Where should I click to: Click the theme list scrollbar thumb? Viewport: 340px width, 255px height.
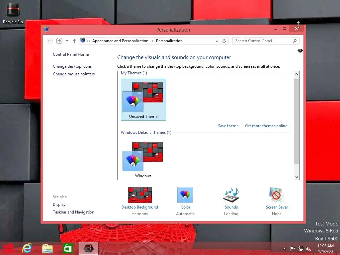(297, 122)
